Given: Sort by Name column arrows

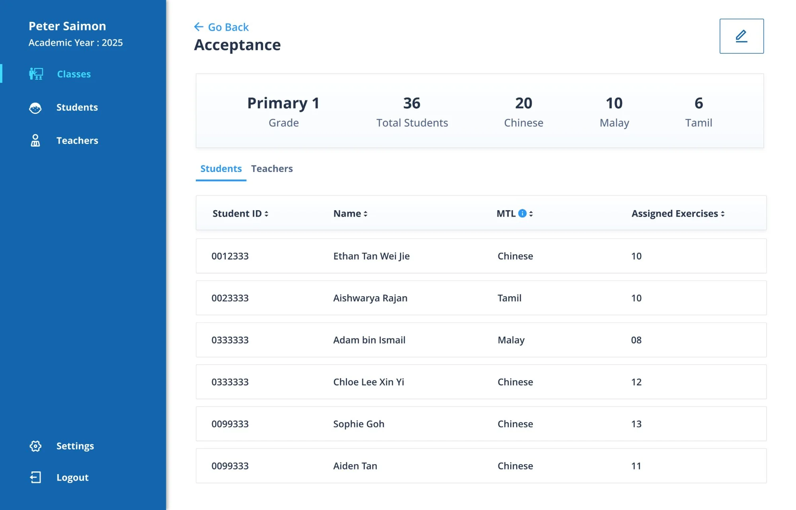Looking at the screenshot, I should [x=365, y=214].
